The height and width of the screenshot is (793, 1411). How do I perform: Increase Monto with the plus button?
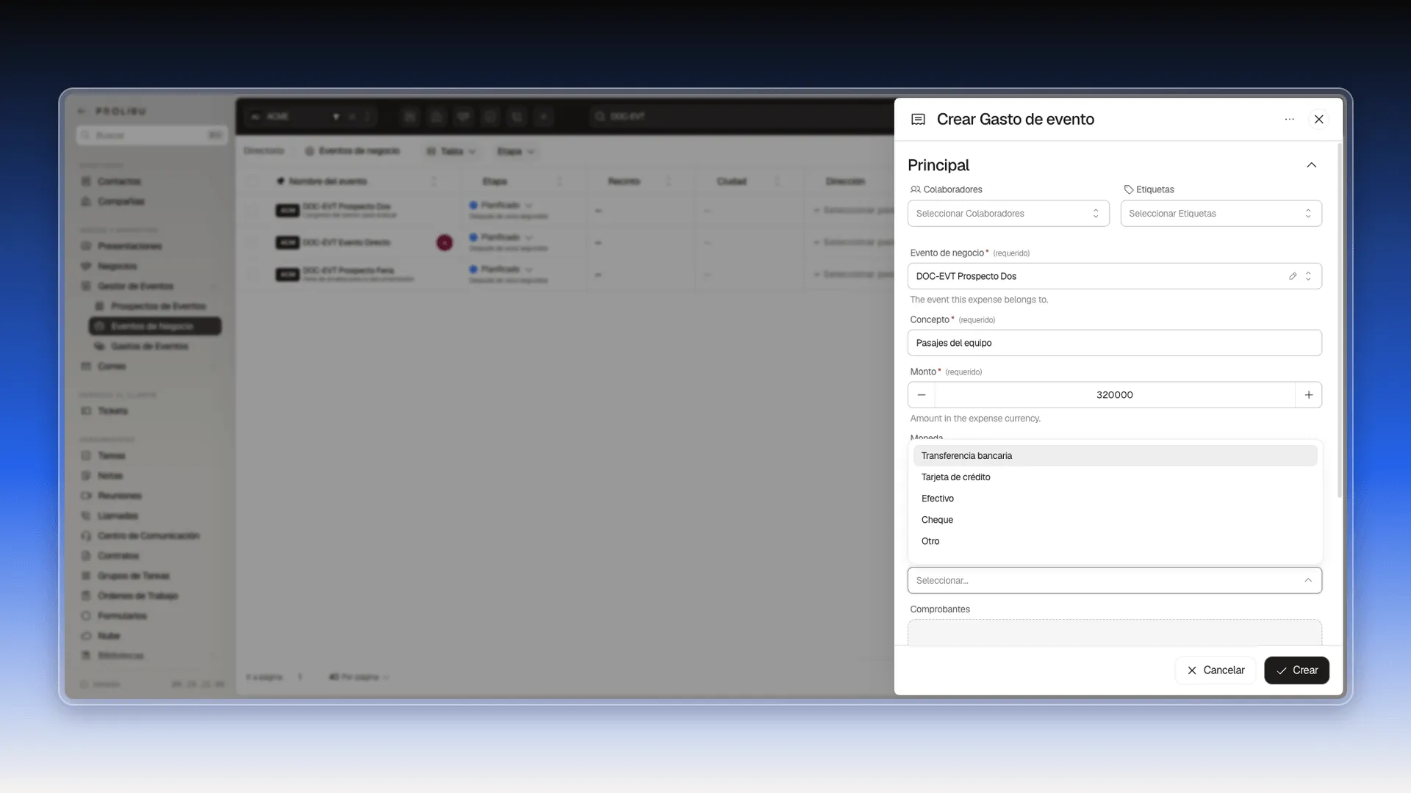[1308, 395]
